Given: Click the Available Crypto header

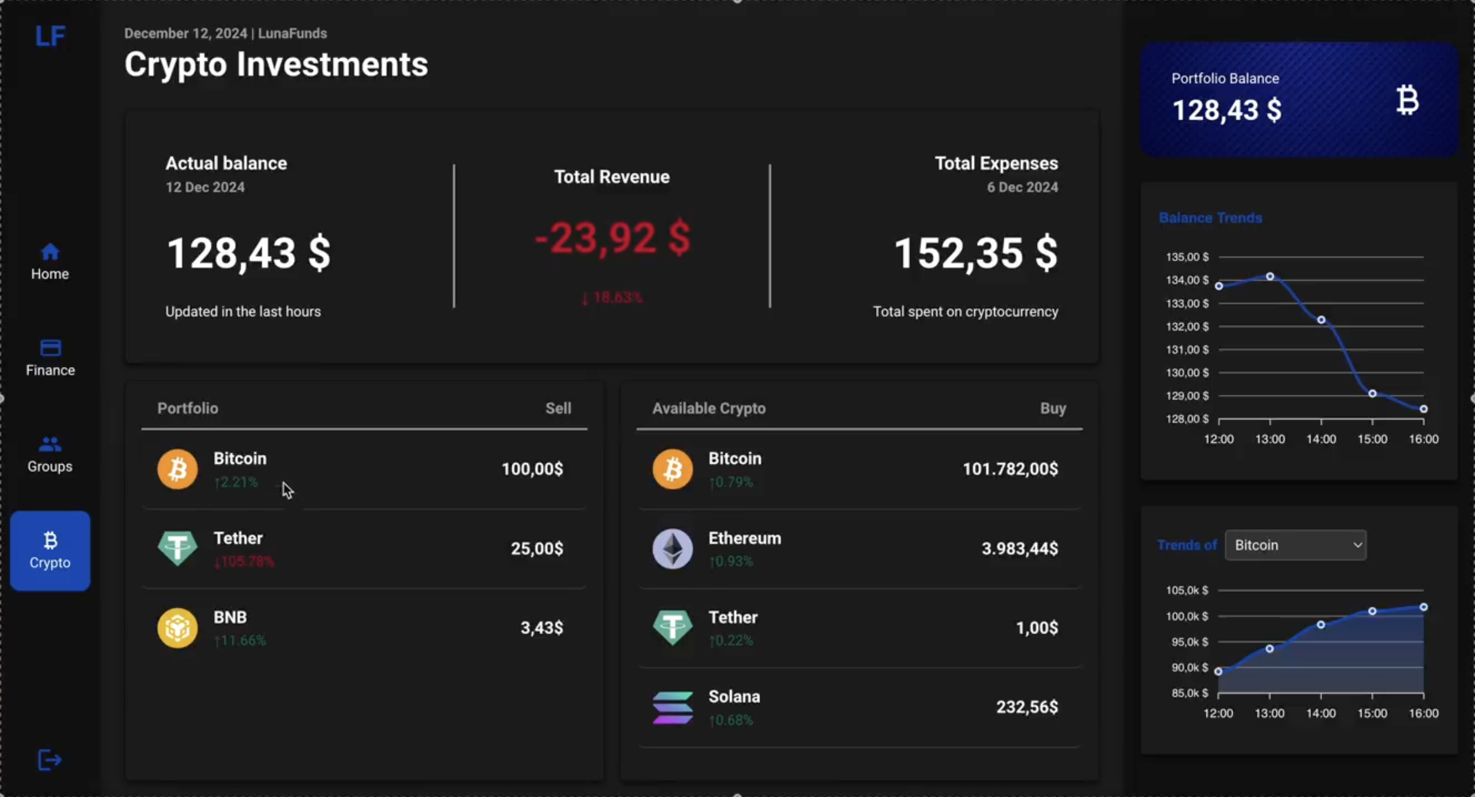Looking at the screenshot, I should [708, 408].
